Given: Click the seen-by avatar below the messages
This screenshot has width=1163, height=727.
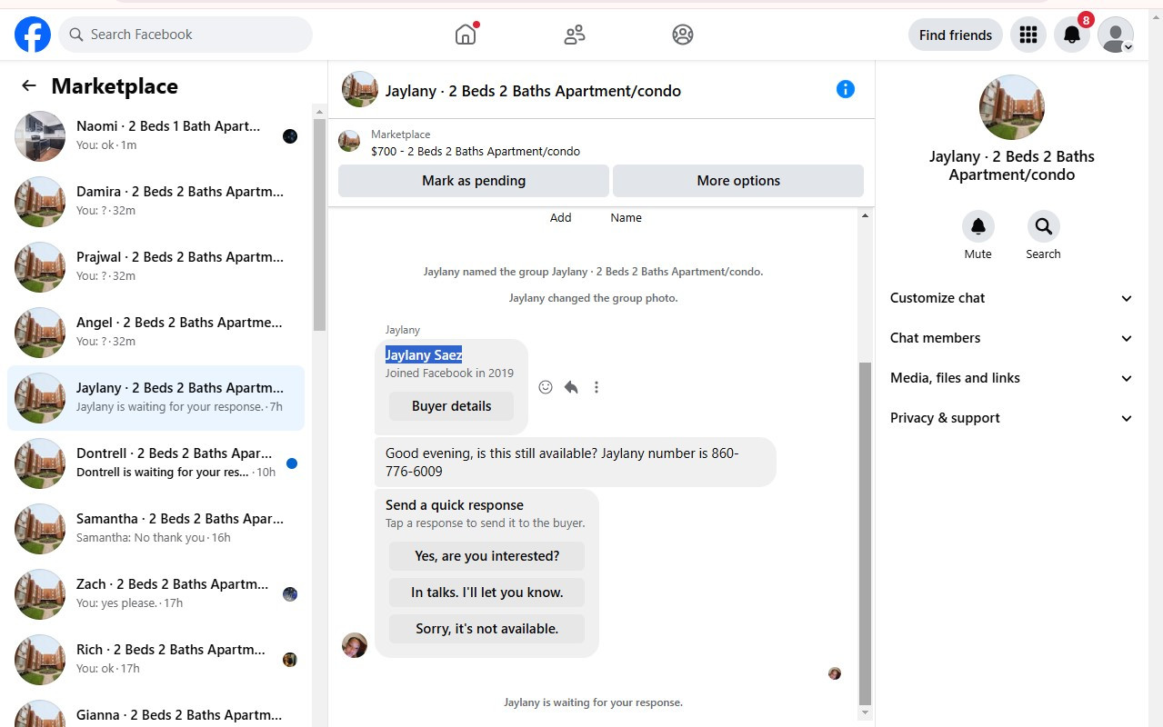Looking at the screenshot, I should point(835,673).
